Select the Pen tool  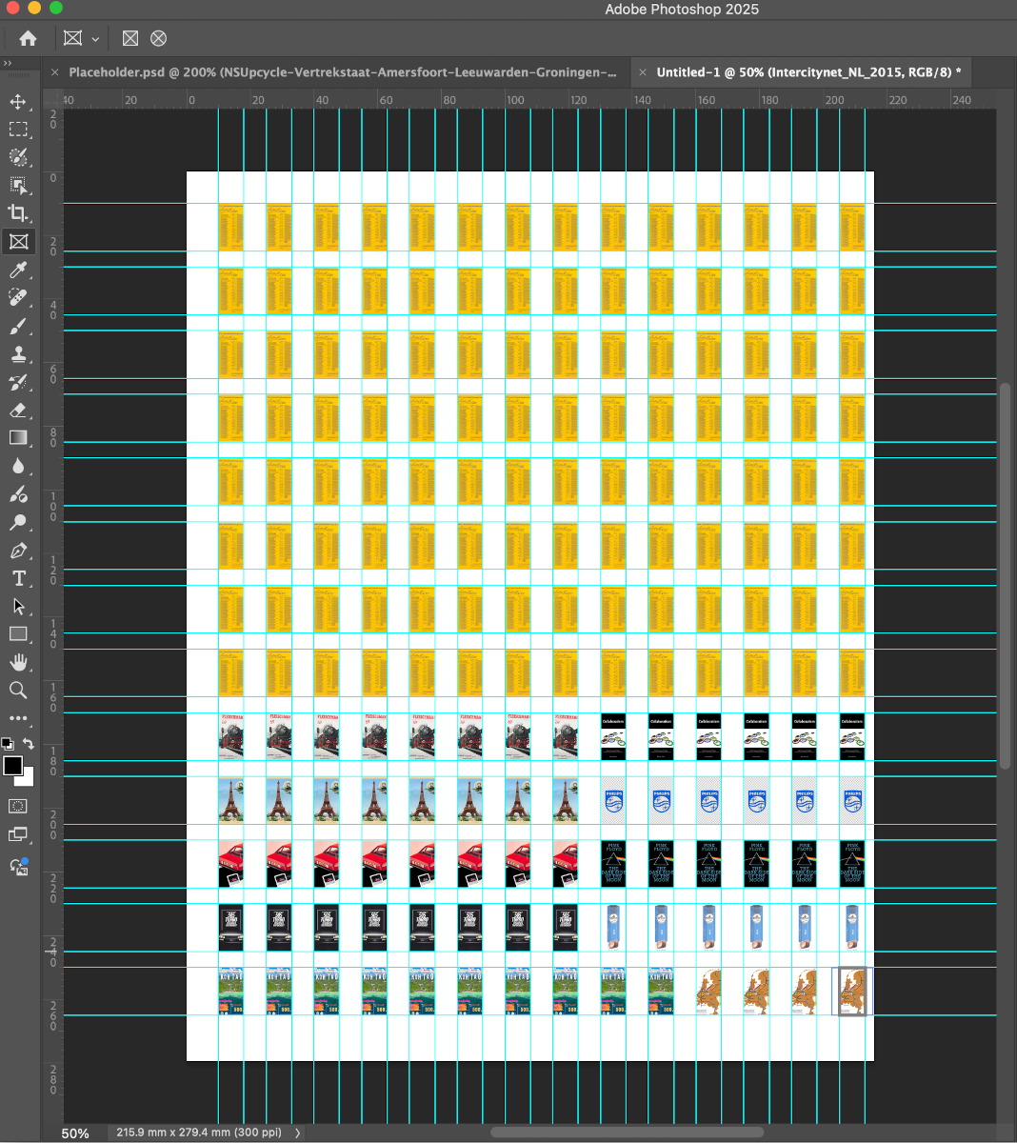click(18, 551)
